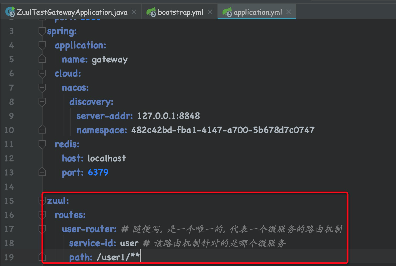Collapse the discovery: block fold marker

click(x=42, y=102)
